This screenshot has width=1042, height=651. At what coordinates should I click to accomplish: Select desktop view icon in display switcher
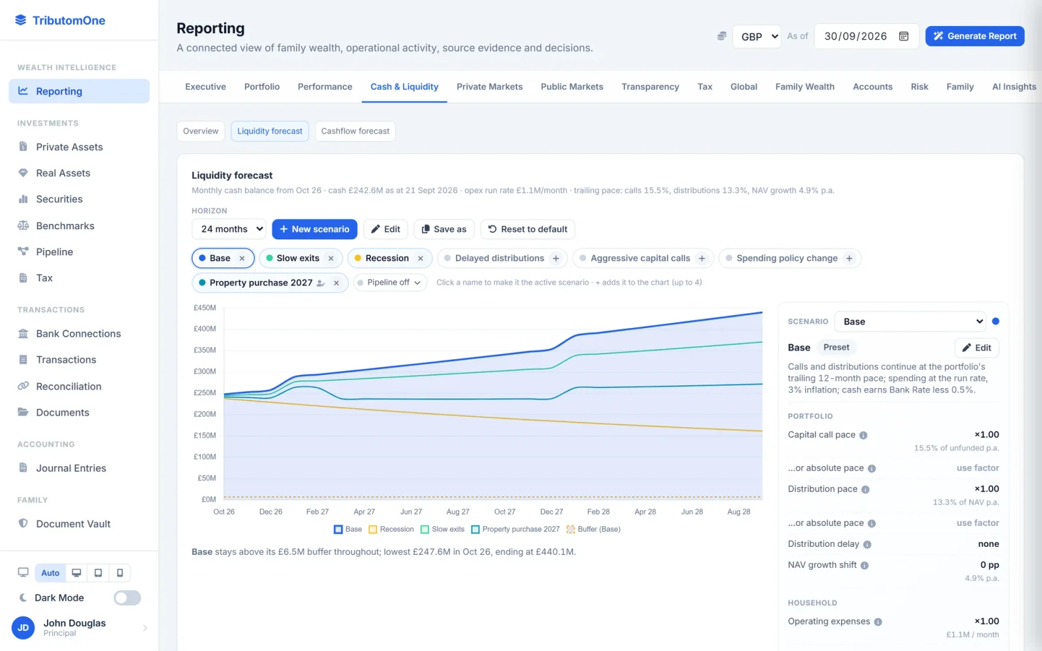tap(76, 573)
